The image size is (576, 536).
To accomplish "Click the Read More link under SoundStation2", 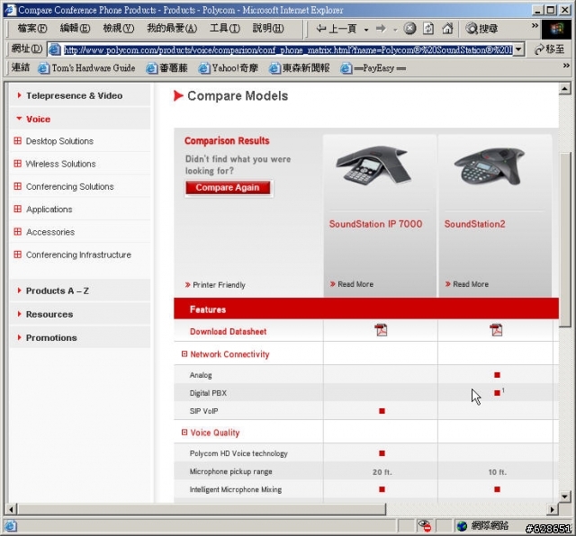I will tap(470, 284).
